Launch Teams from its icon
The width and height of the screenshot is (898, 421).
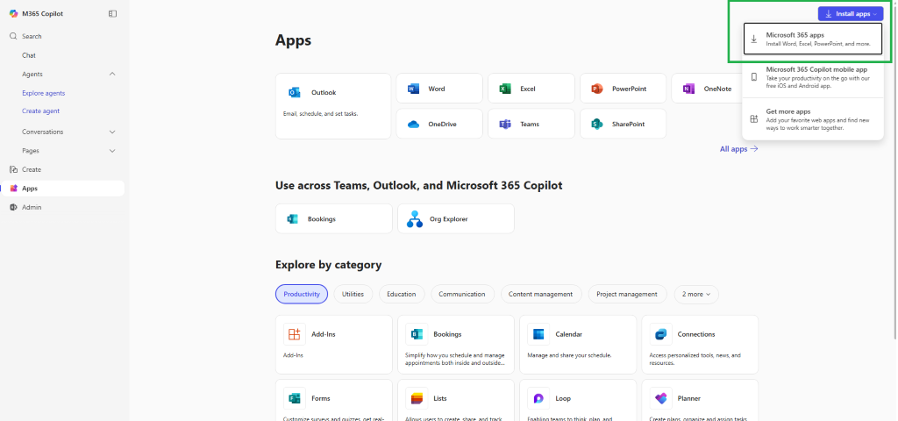pos(505,124)
